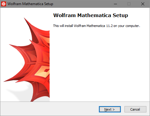The height and width of the screenshot is (116, 150).
Task: Click the topmost spike tip of the spikey
Action: [x=24, y=18]
